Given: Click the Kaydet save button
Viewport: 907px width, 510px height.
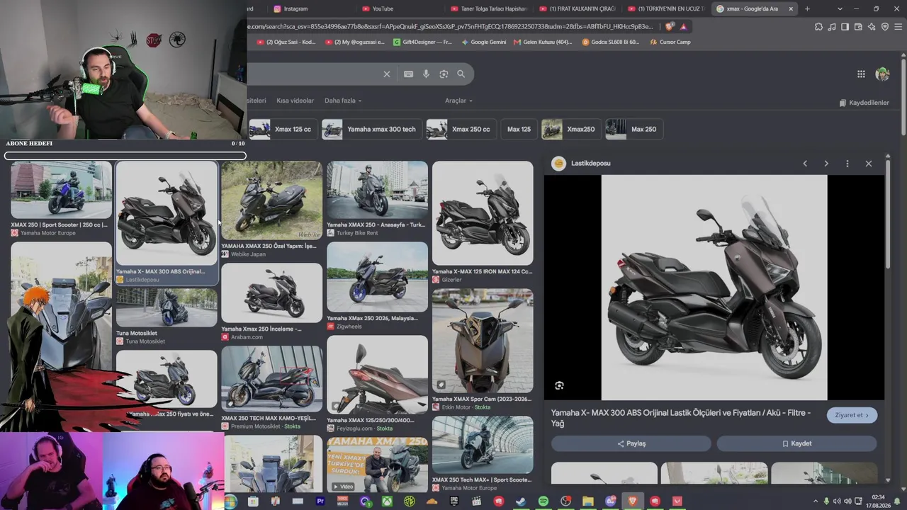Looking at the screenshot, I should click(x=797, y=443).
